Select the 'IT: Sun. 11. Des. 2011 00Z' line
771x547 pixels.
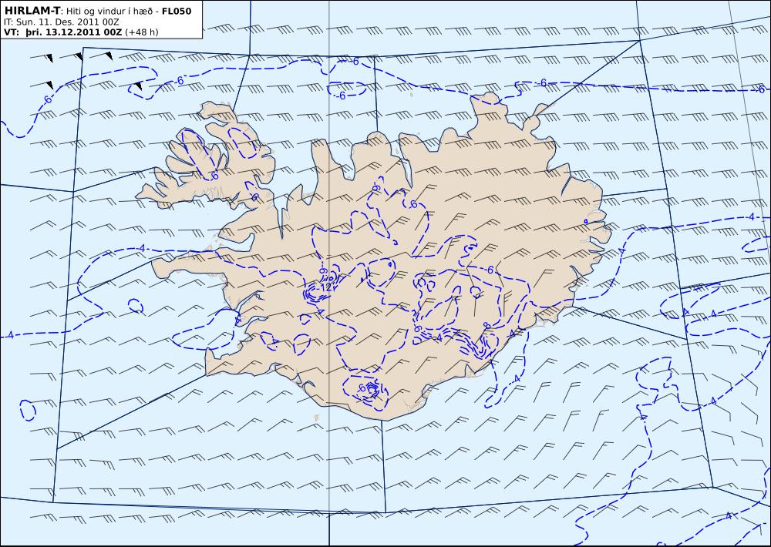[62, 22]
